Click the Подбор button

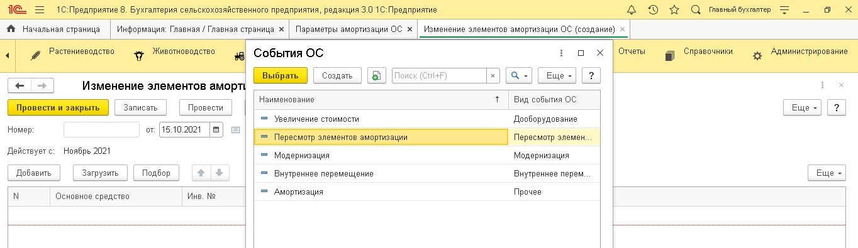(157, 173)
